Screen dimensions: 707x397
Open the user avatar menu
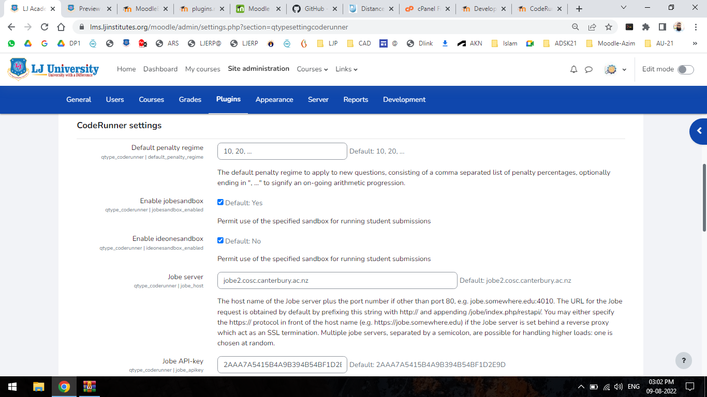pyautogui.click(x=615, y=69)
